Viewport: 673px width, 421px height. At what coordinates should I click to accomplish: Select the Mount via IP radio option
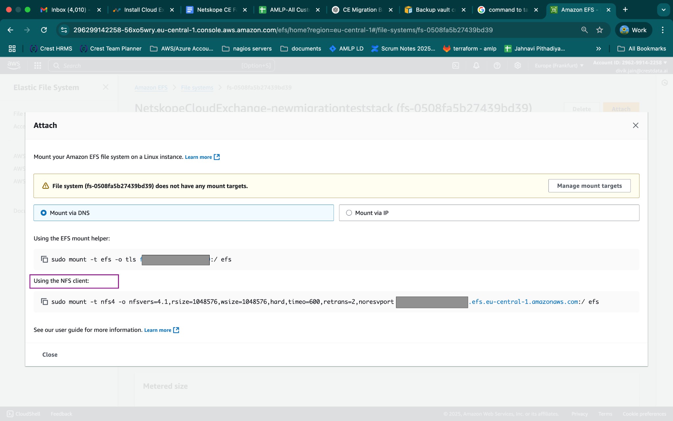pyautogui.click(x=349, y=213)
